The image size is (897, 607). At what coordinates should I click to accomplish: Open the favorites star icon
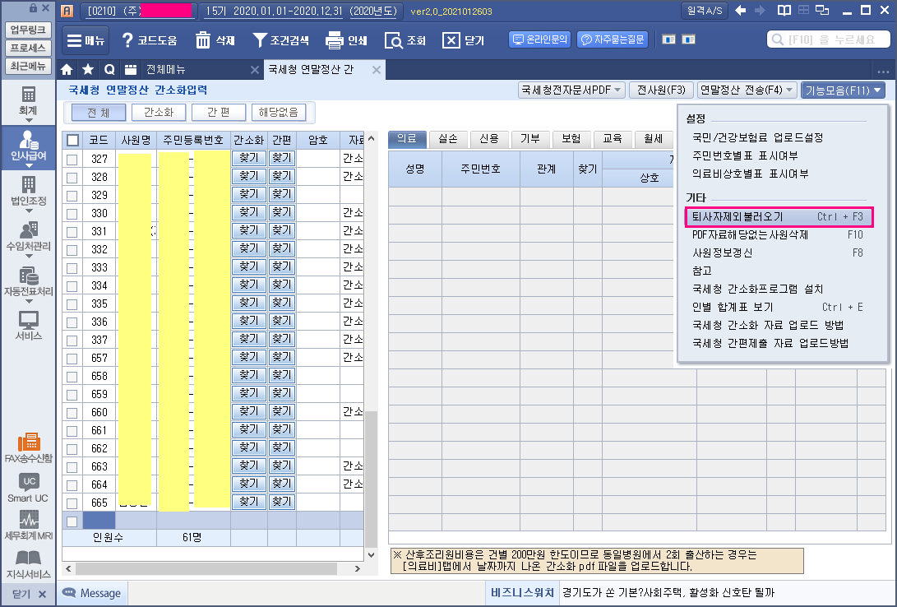pos(87,70)
